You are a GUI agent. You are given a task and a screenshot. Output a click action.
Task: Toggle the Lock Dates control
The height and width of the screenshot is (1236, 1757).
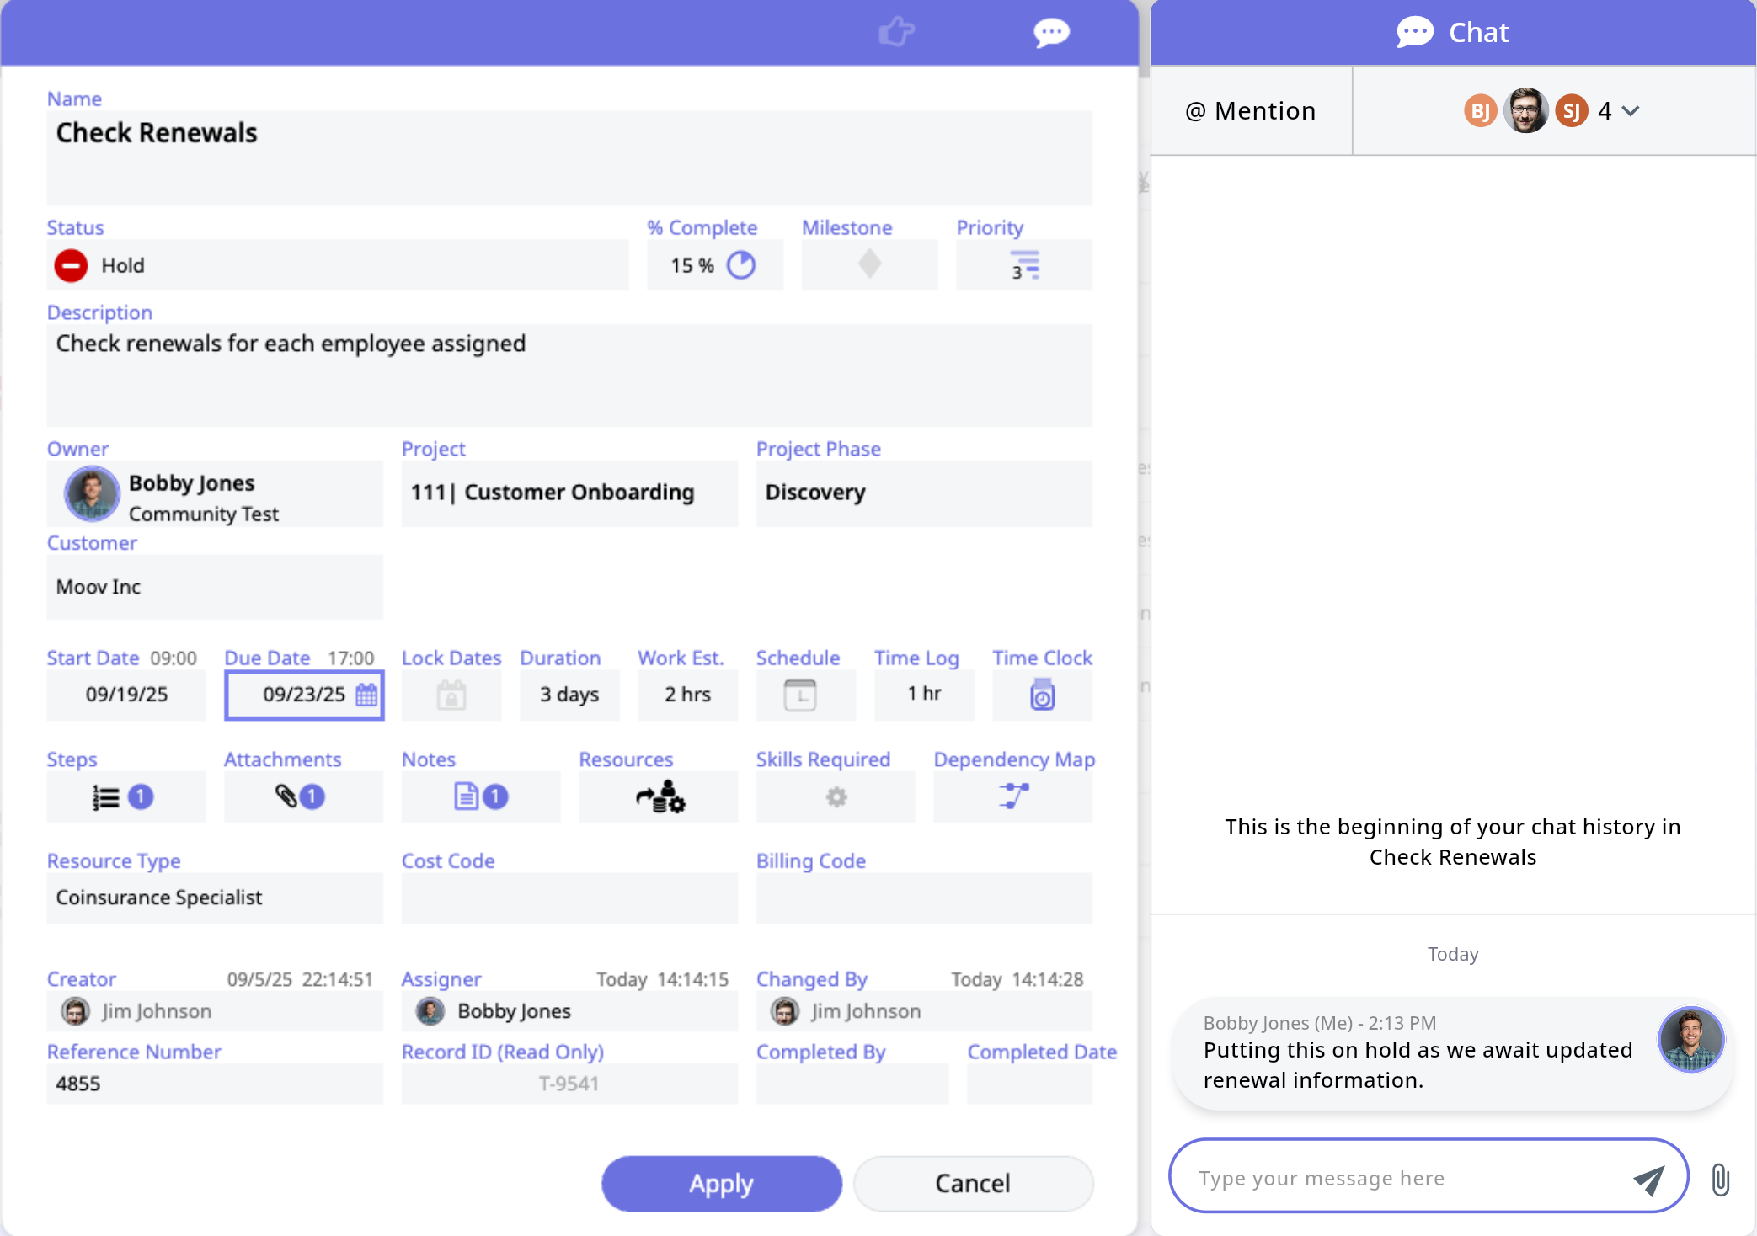pyautogui.click(x=451, y=695)
